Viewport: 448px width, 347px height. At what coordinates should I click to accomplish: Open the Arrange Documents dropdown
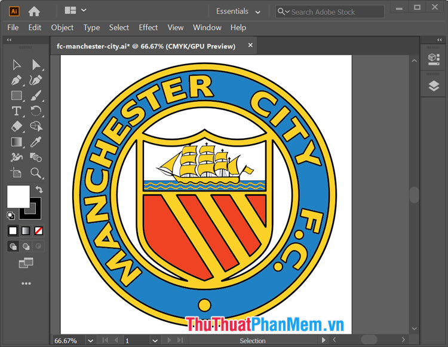(75, 10)
